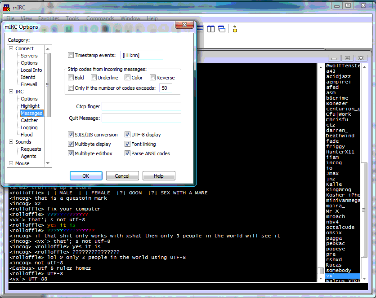376x298 pixels.
Task: Toggle the Font linking checkbox
Action: coord(127,144)
